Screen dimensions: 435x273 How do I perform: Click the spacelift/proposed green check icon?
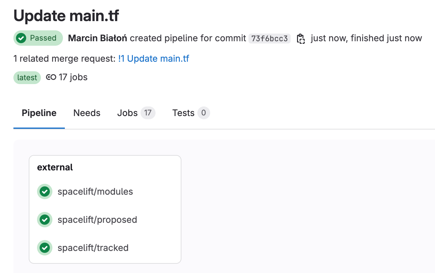coord(45,220)
